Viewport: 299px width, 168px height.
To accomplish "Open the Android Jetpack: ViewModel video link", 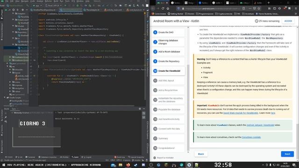I will pos(260,125).
